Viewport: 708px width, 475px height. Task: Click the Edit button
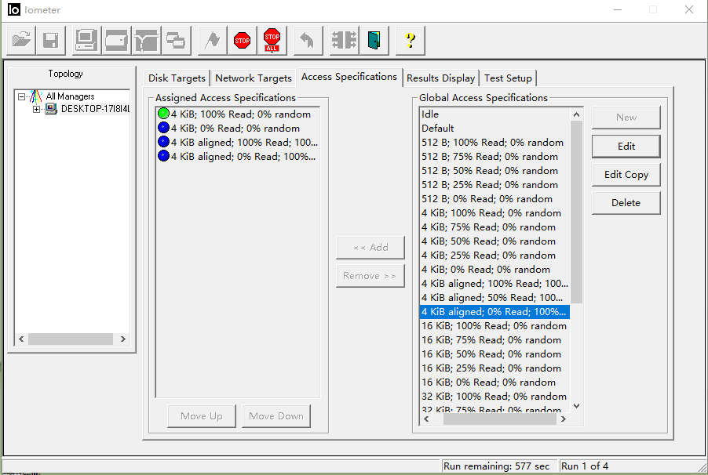[626, 146]
